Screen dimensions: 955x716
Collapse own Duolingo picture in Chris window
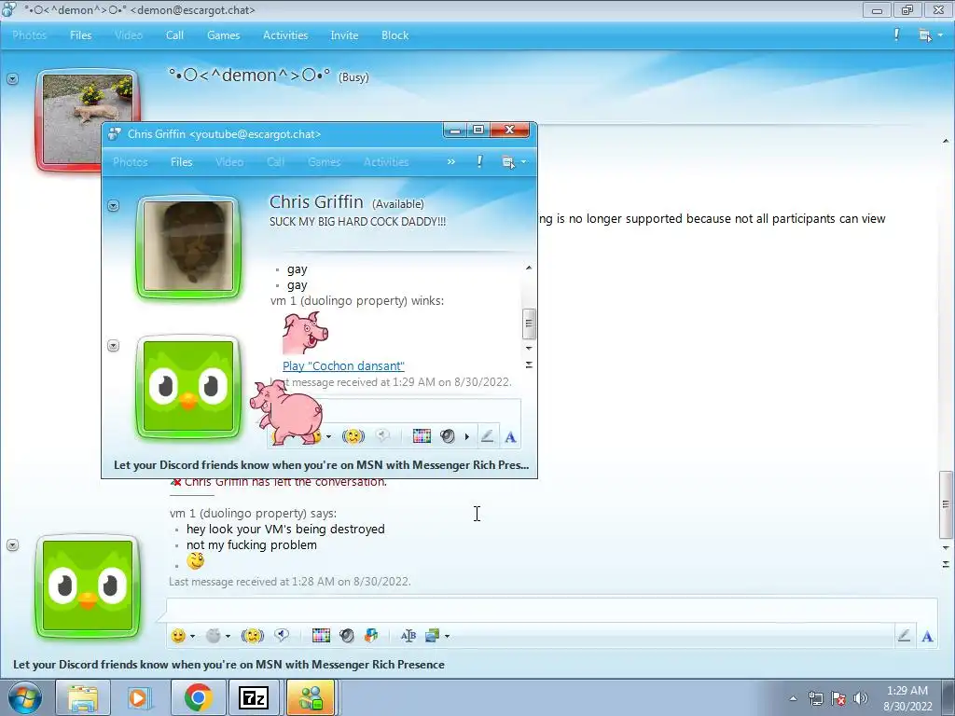(113, 346)
